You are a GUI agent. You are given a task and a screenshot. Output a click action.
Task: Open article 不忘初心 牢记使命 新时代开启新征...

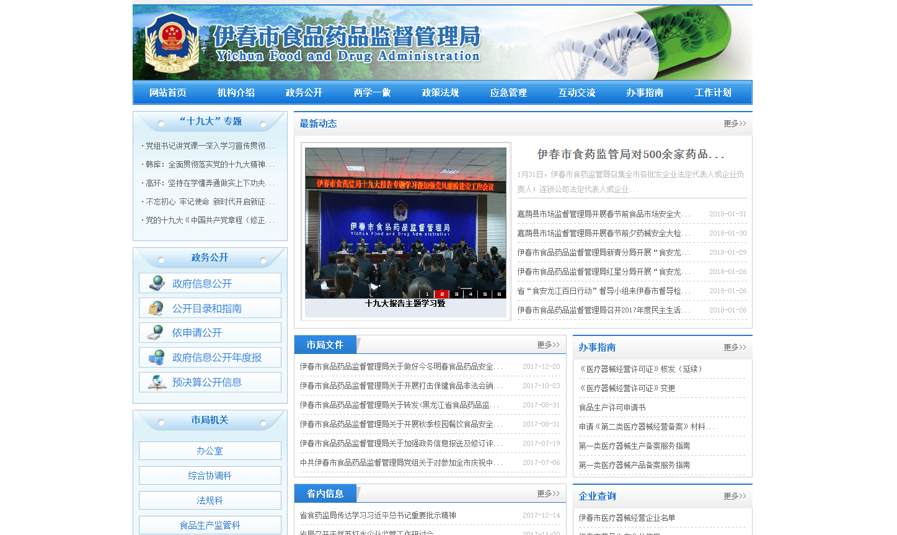click(210, 201)
